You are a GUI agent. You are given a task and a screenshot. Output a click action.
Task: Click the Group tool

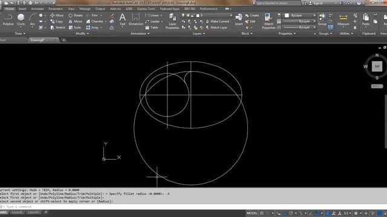[x=322, y=20]
